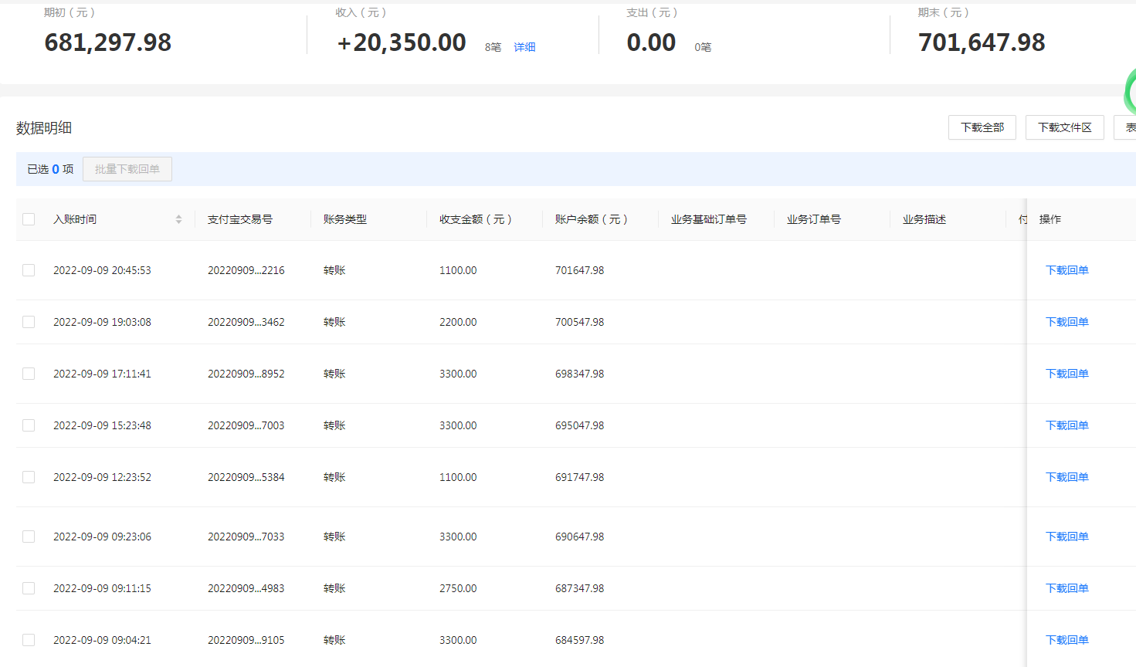Select the opening balance 681,297.98
This screenshot has height=667, width=1136.
108,42
